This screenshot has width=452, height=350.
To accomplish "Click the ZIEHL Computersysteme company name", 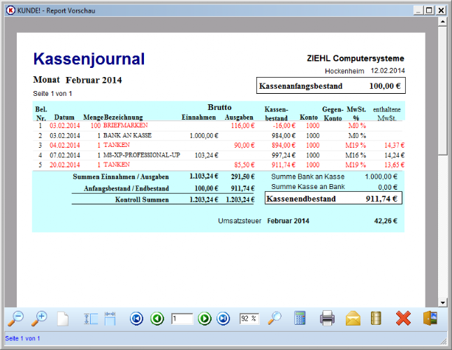I will coord(356,58).
